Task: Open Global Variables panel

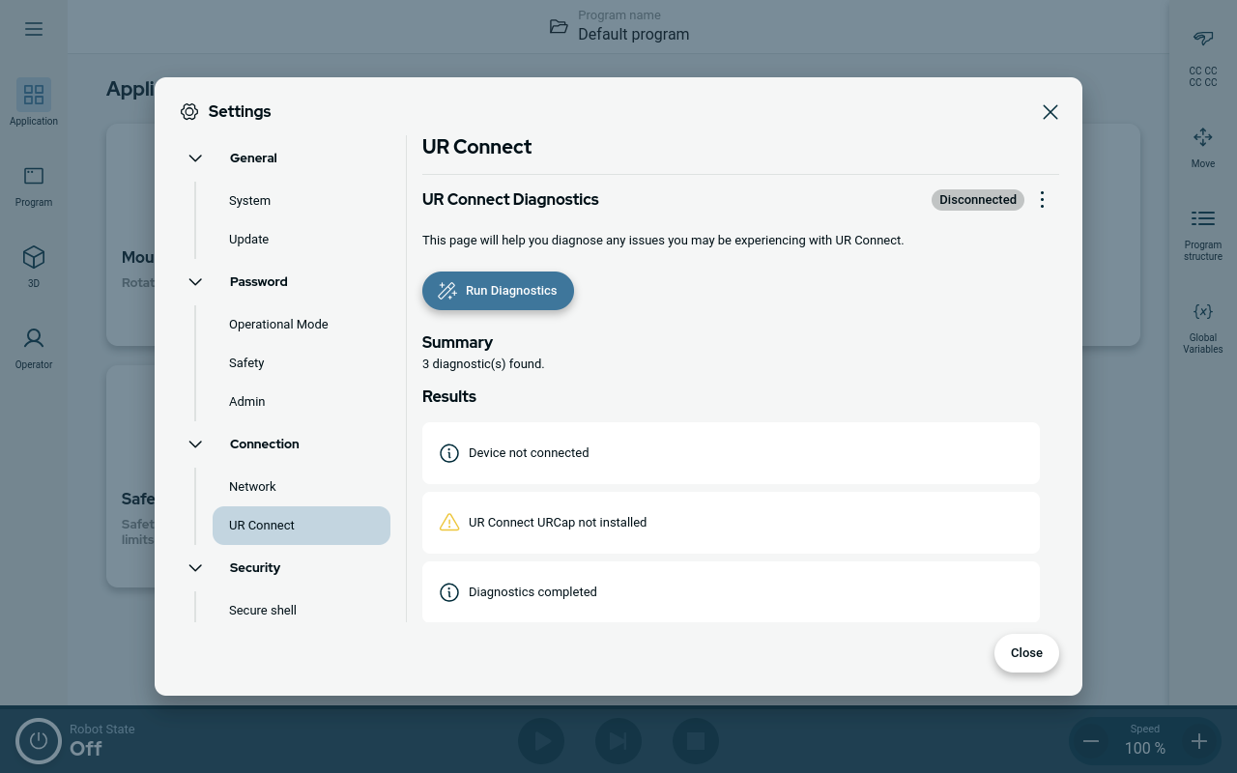Action: pos(1202,312)
